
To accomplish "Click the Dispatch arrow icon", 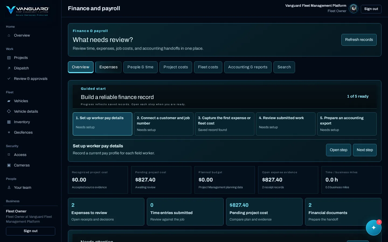I will tap(9, 68).
